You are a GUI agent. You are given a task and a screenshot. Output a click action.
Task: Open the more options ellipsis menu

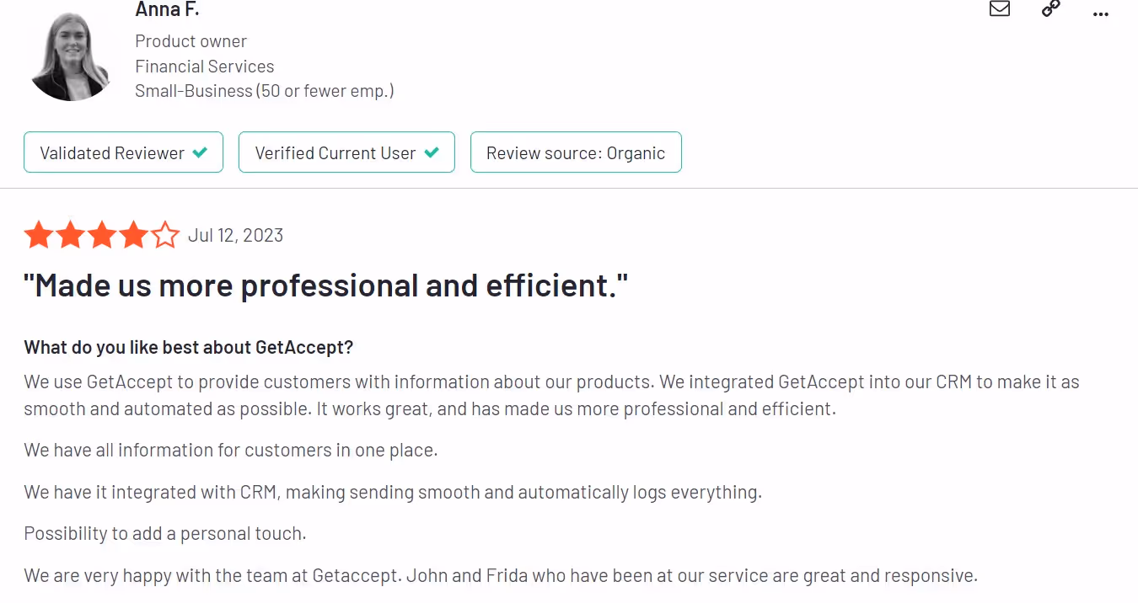pos(1100,13)
